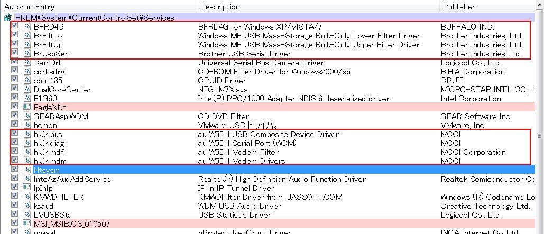Image resolution: width=544 pixels, height=234 pixels.
Task: Click the KMWDFILTER driver file icon
Action: click(x=27, y=197)
